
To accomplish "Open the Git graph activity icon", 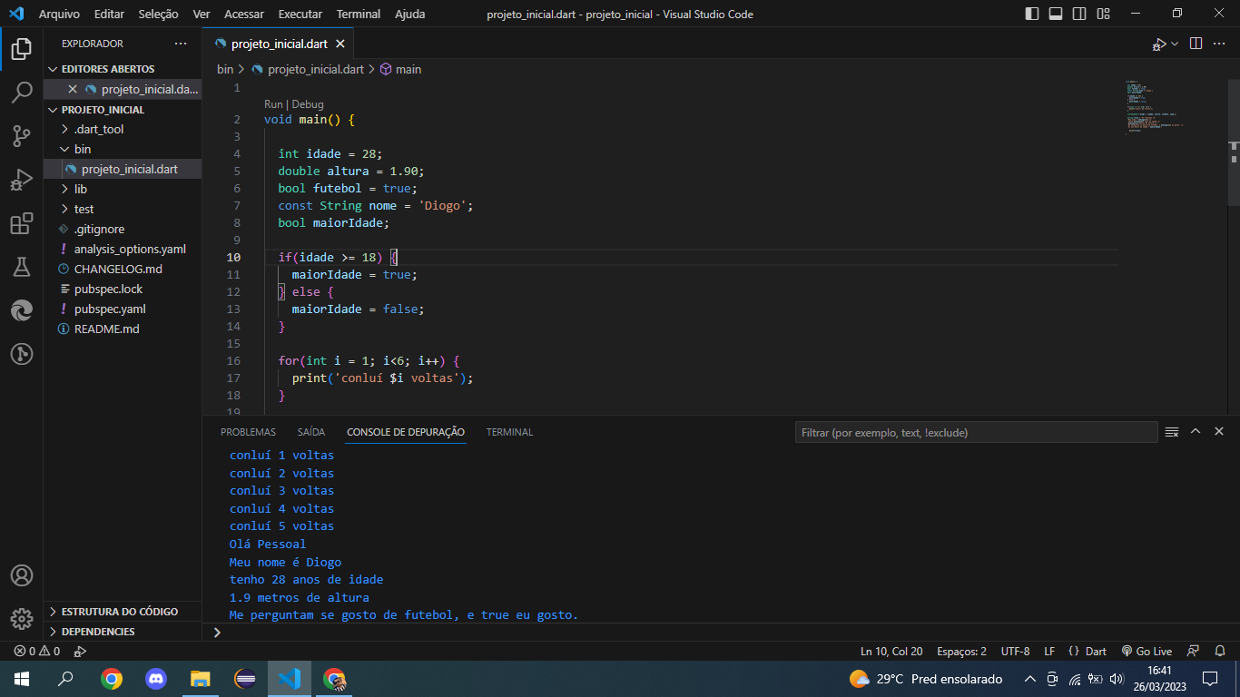I will [22, 354].
